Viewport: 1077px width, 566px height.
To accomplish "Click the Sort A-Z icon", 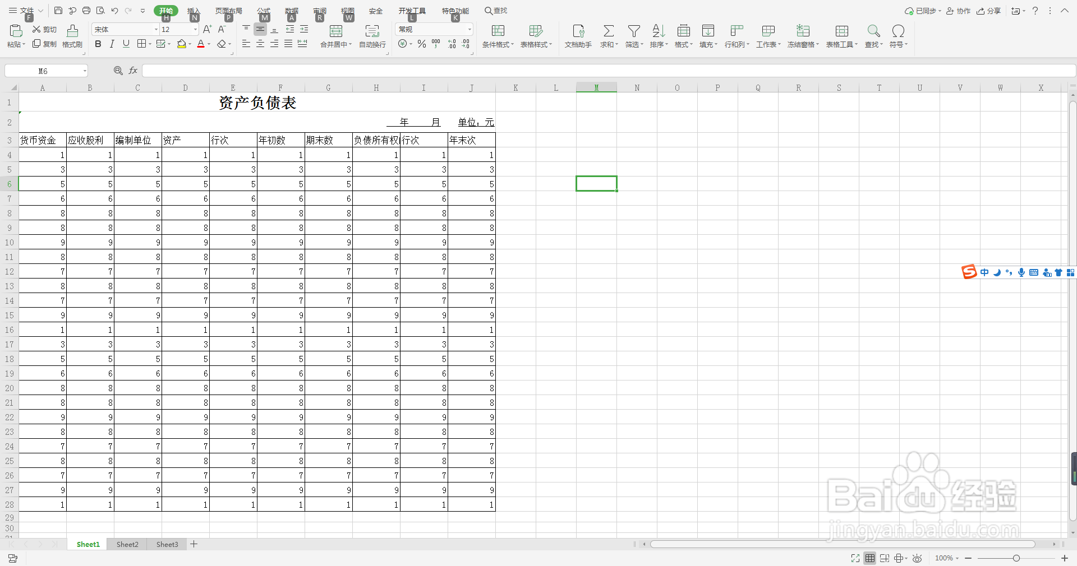I will 659,31.
